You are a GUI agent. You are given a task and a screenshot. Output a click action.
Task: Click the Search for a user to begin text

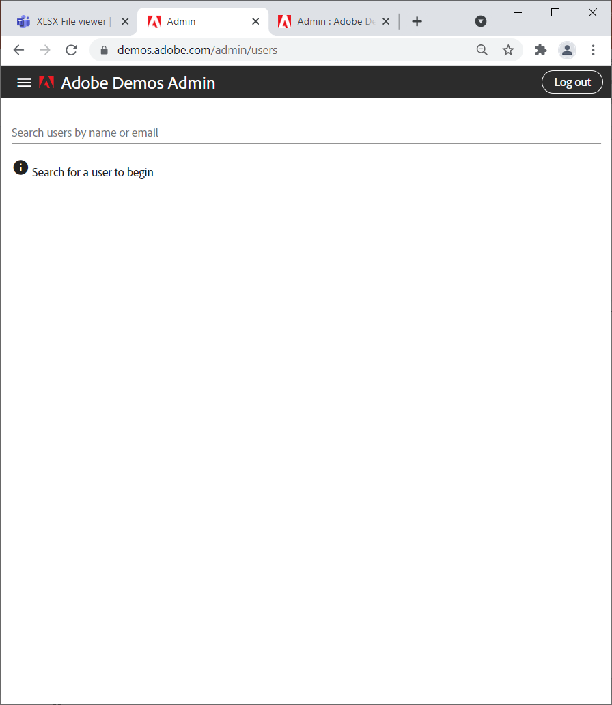(93, 172)
